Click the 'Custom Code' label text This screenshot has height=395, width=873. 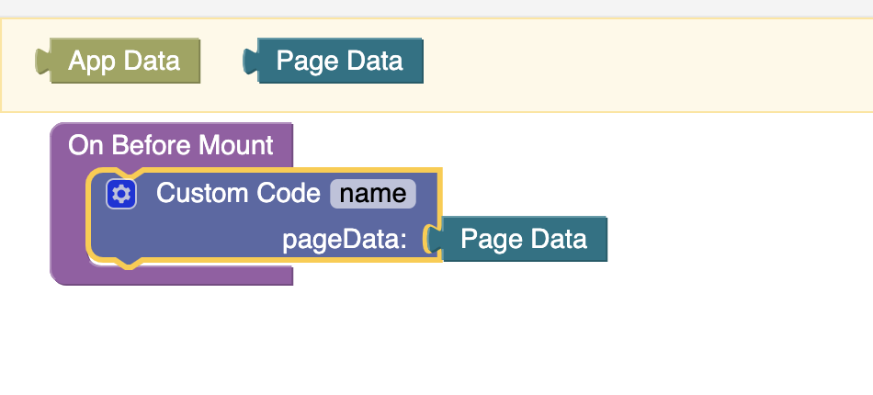(238, 194)
